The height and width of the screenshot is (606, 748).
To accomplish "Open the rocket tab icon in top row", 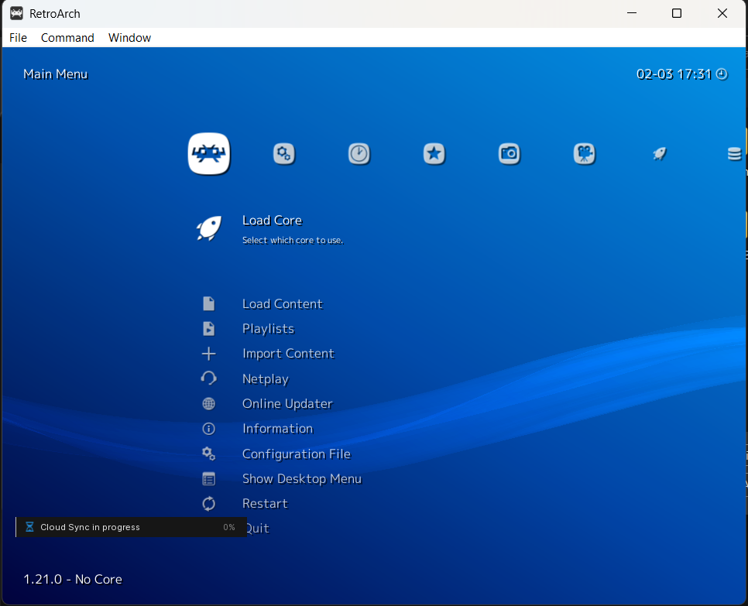I will 659,153.
